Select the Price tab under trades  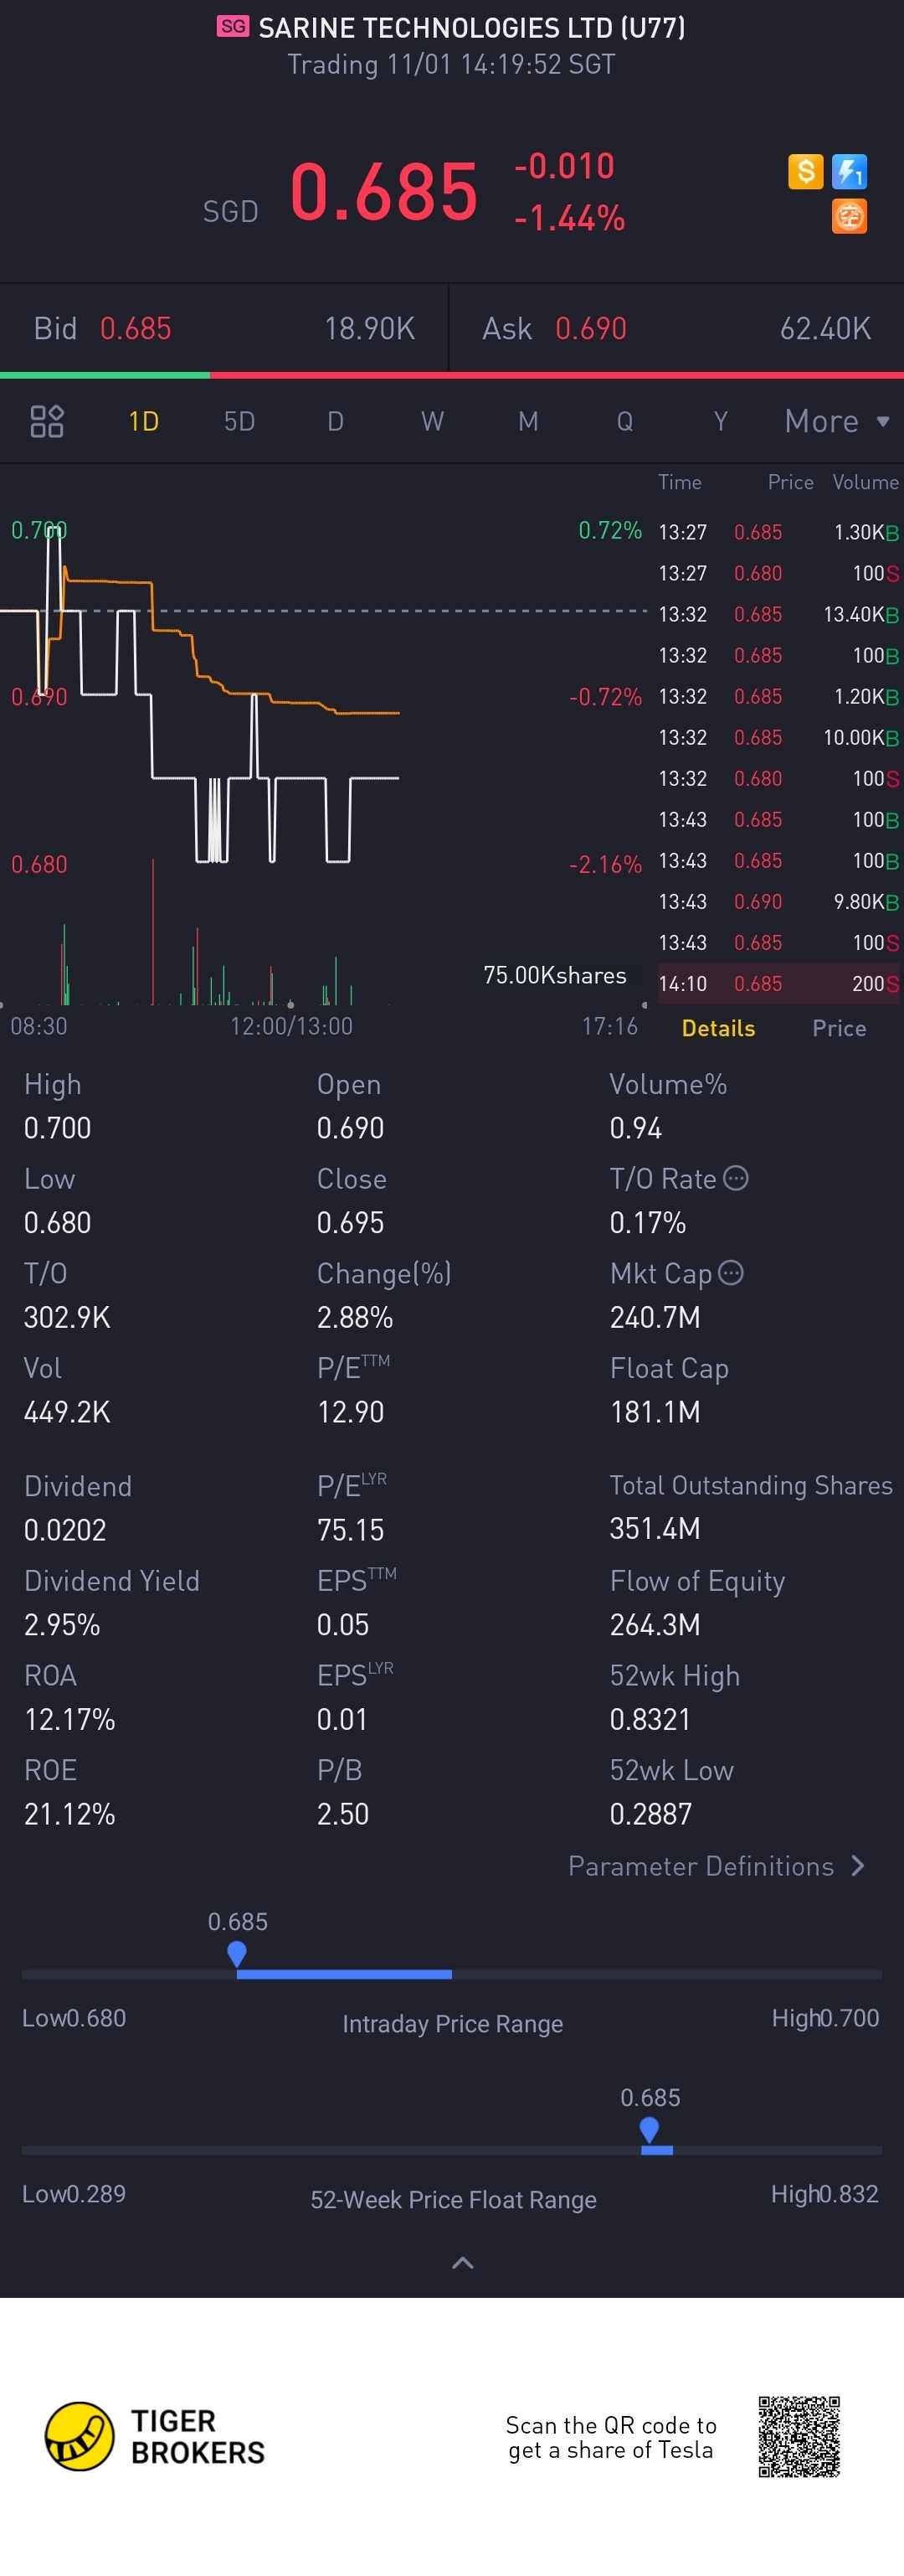[x=839, y=1028]
